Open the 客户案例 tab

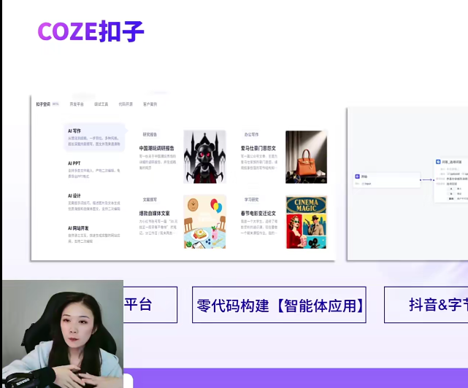point(150,104)
